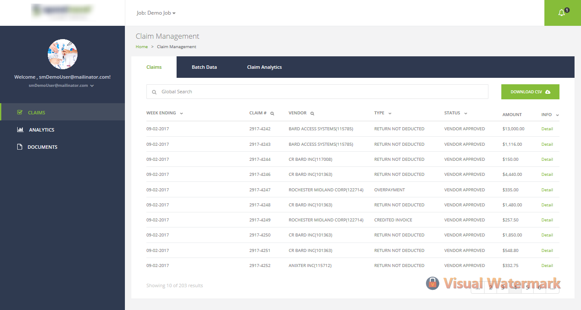
Task: Open Detail for claim 2917-4250
Action: [x=547, y=235]
